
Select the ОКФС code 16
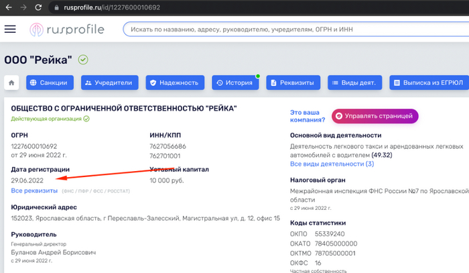[x=318, y=263]
